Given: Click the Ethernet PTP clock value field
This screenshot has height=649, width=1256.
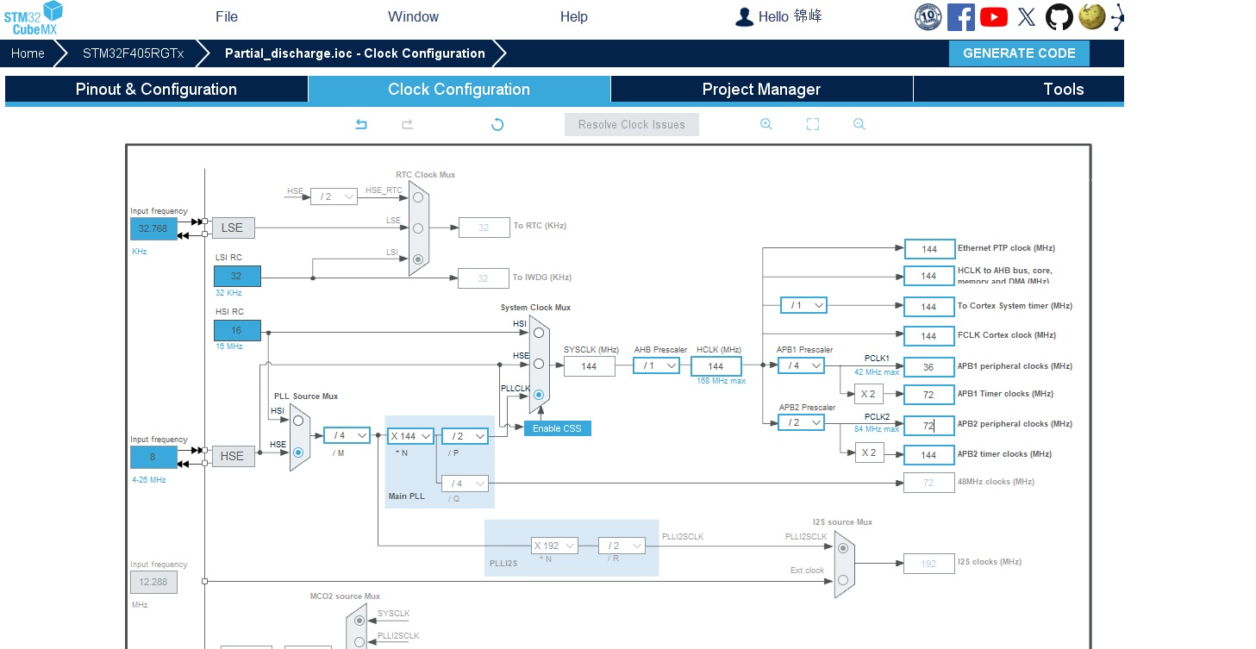Looking at the screenshot, I should click(929, 249).
